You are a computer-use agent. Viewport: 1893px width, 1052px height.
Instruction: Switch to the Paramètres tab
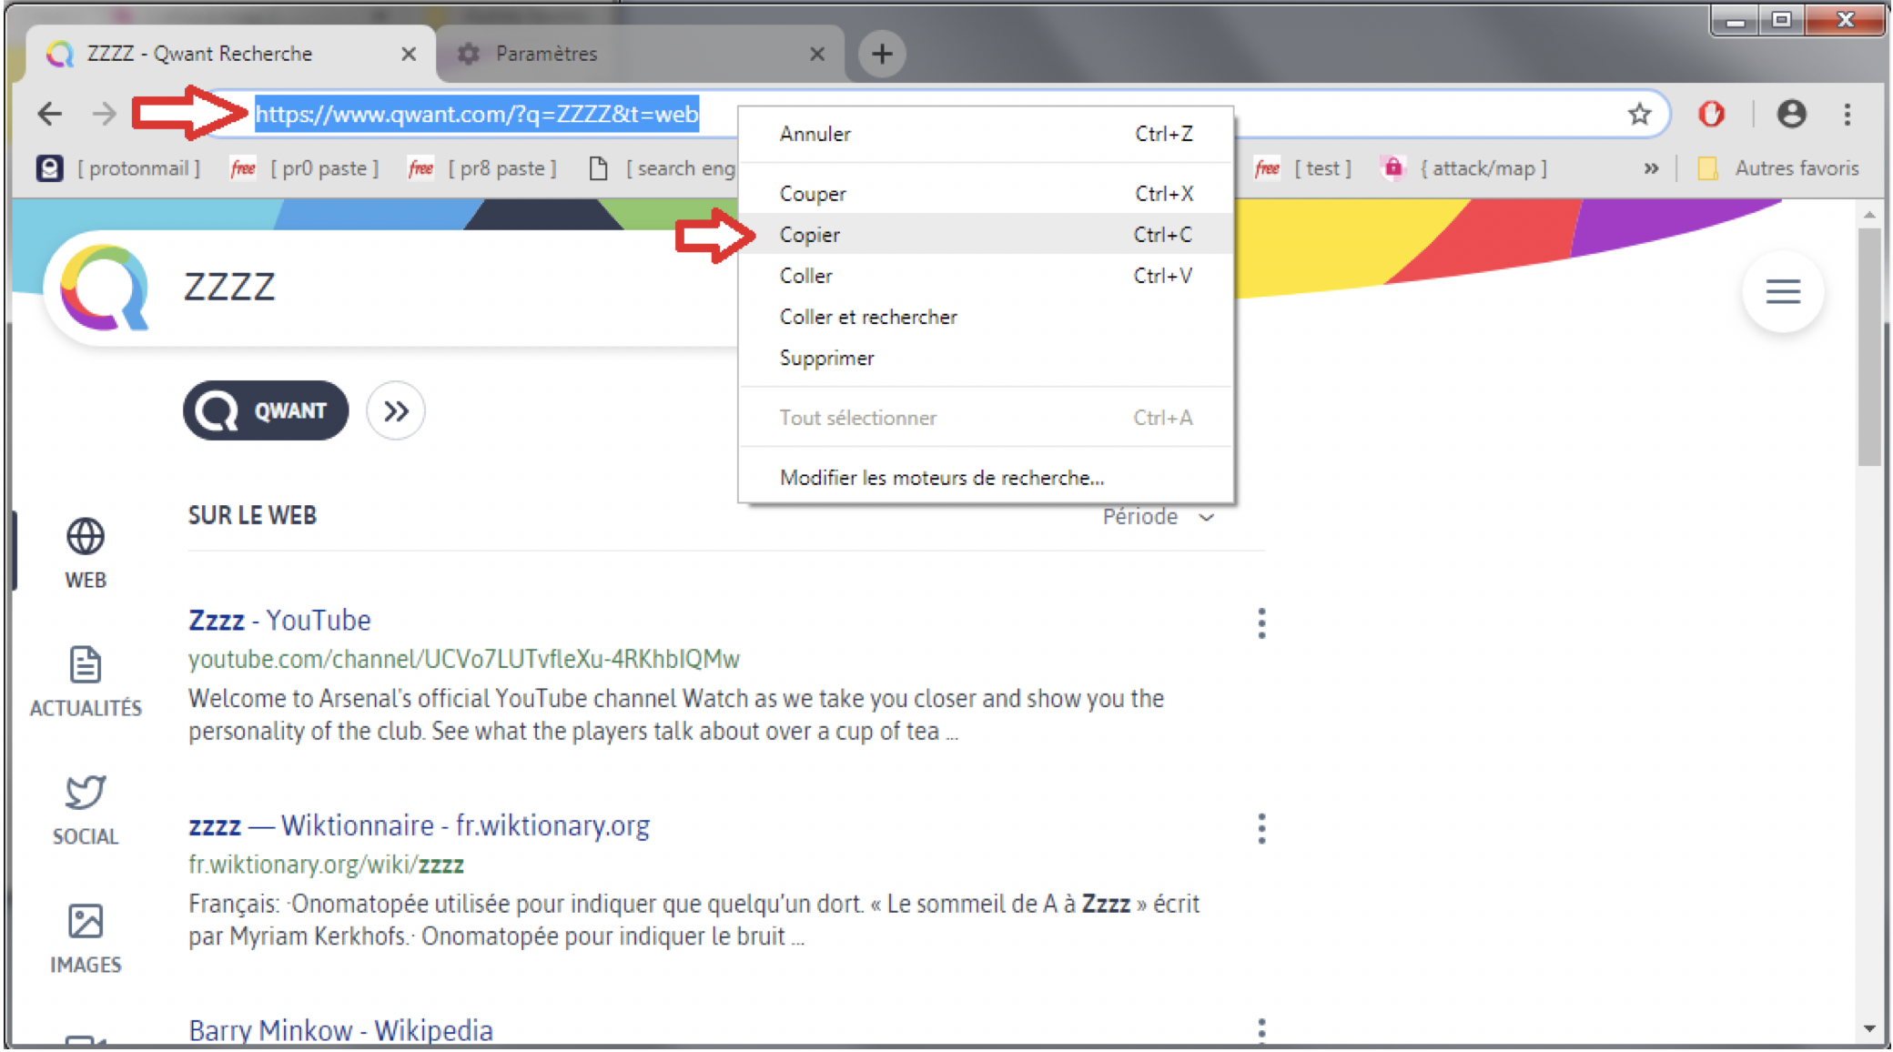tap(640, 54)
